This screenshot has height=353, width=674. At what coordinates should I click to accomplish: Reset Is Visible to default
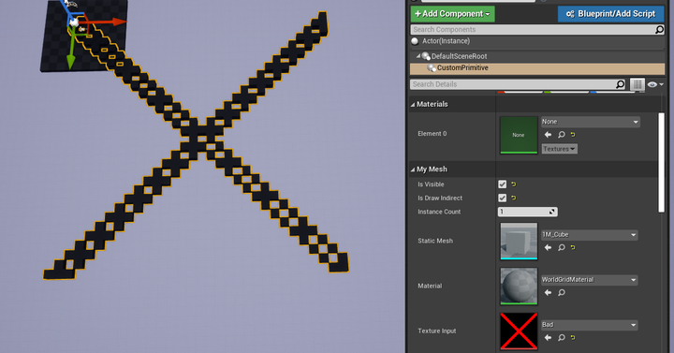click(x=514, y=184)
